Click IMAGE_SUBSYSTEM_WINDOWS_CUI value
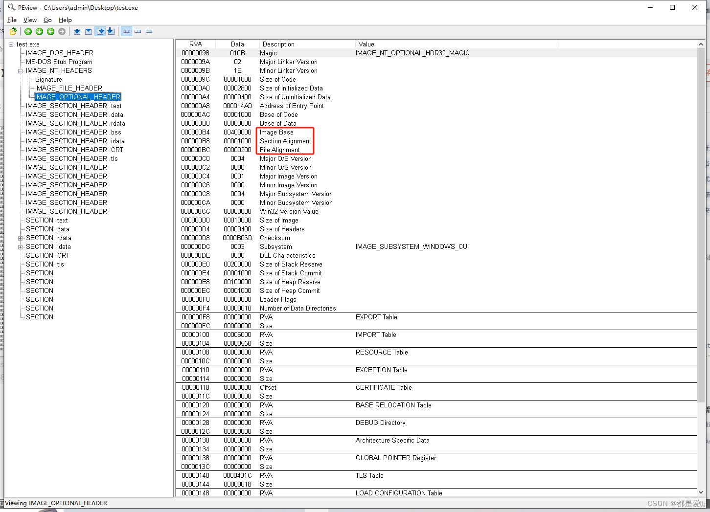710x512 pixels. coord(412,246)
